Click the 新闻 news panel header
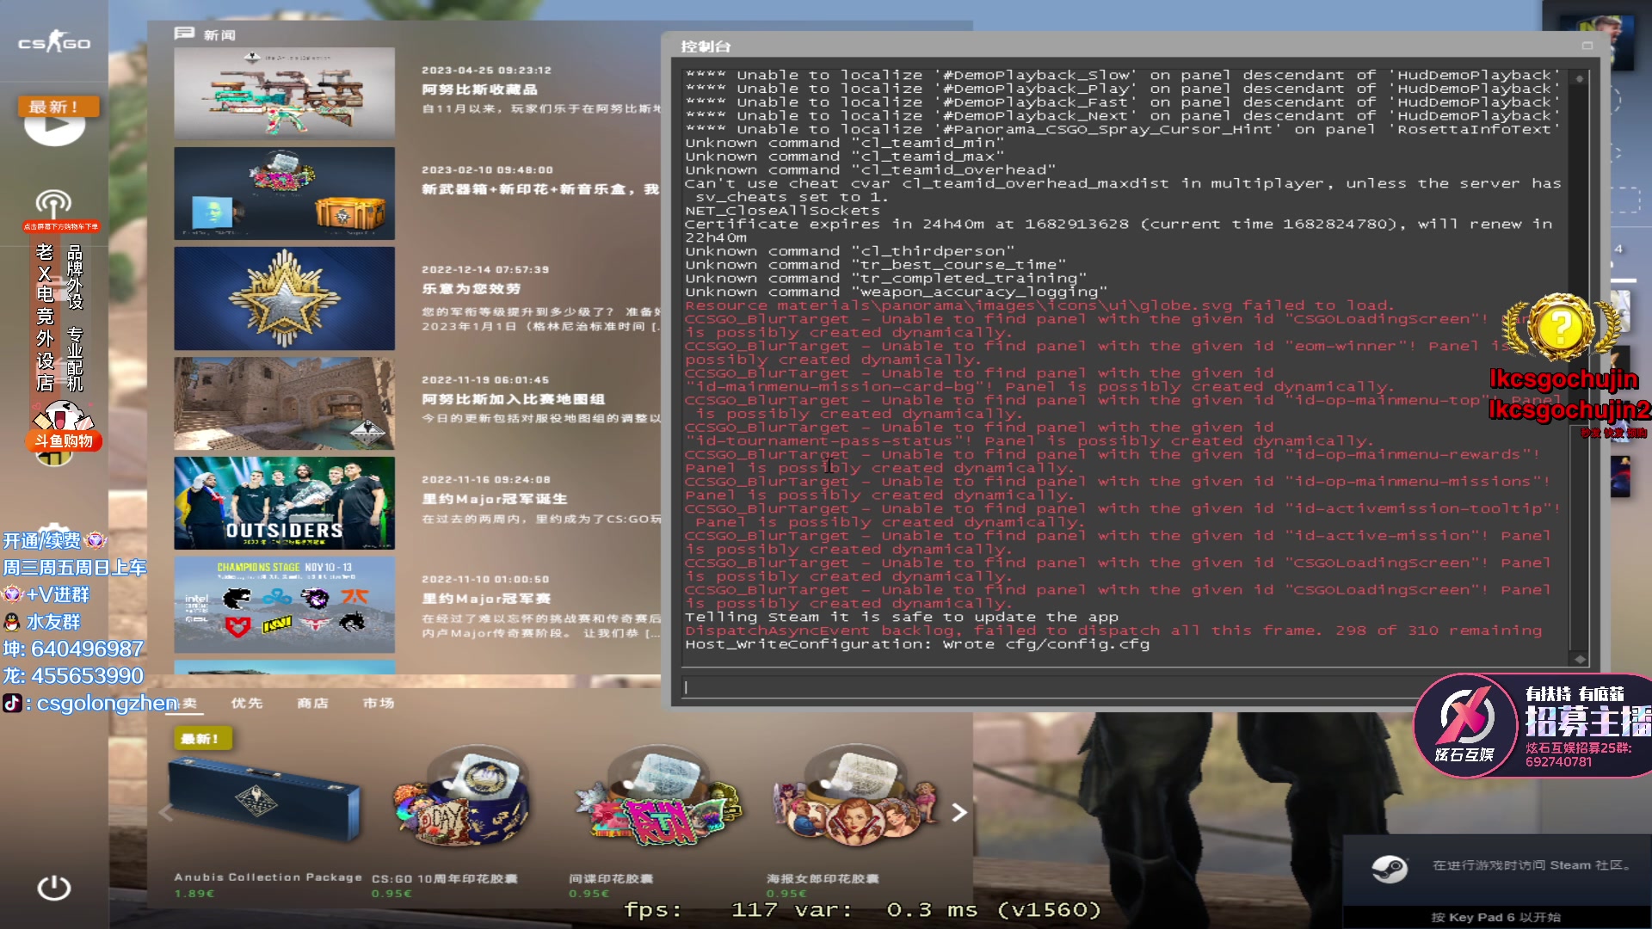 206,34
